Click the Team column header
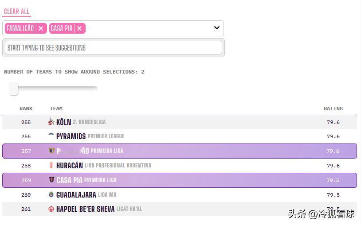361x225 pixels. (x=56, y=109)
